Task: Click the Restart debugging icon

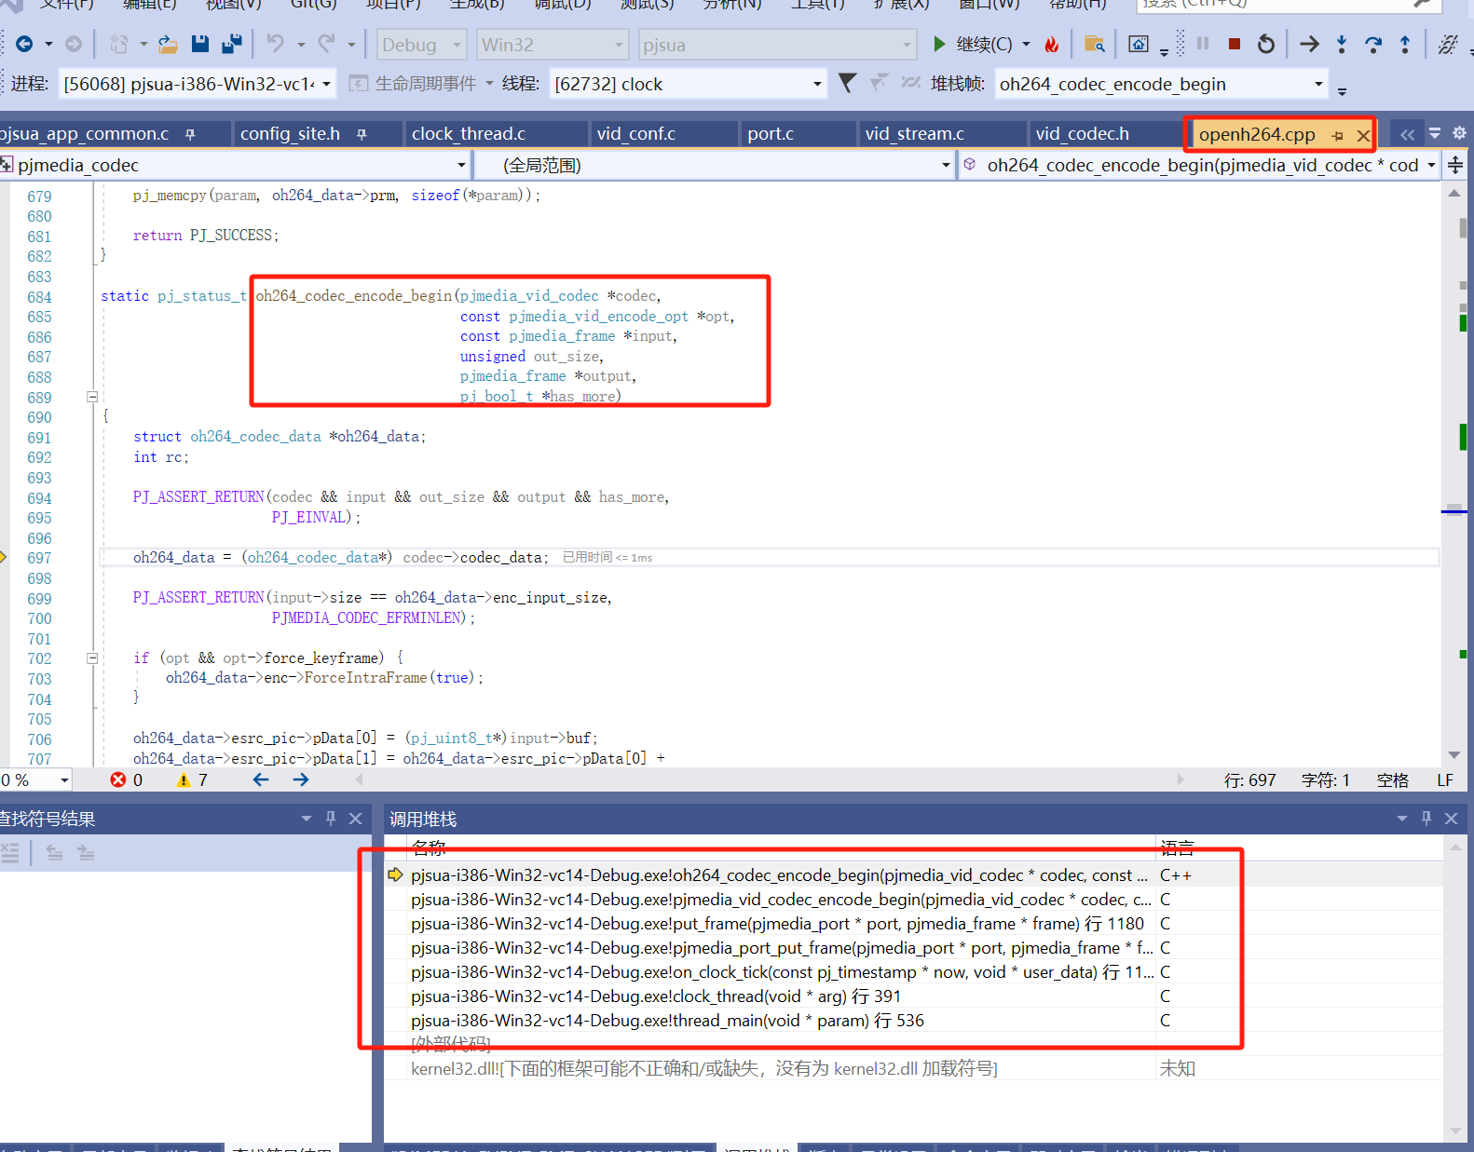Action: pos(1265,44)
